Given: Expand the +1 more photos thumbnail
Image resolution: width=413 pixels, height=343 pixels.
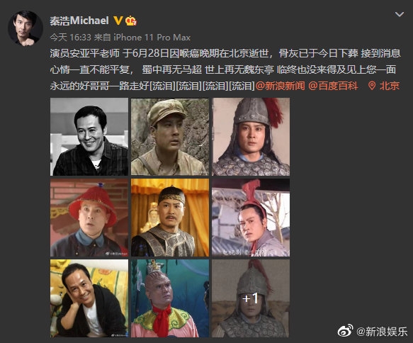Looking at the screenshot, I should point(251,298).
